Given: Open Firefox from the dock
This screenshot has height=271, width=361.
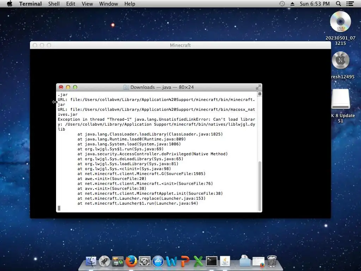Looking at the screenshot, I should click(x=131, y=261).
